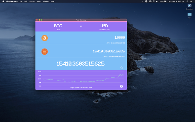Open the Window menu
The image size is (195, 122).
point(45,1)
